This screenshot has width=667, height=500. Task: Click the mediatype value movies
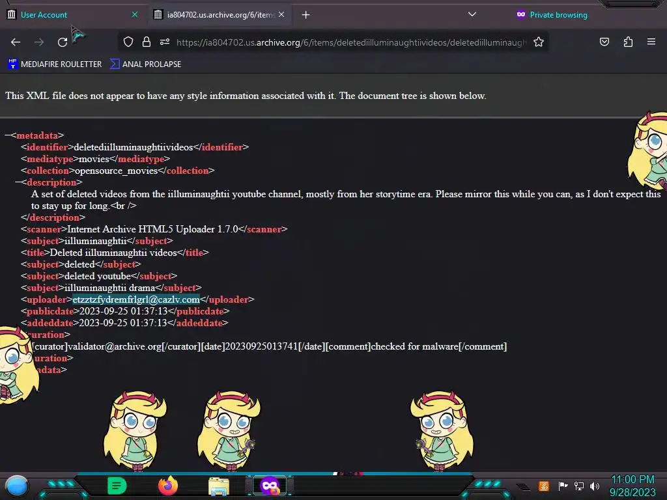coord(94,159)
